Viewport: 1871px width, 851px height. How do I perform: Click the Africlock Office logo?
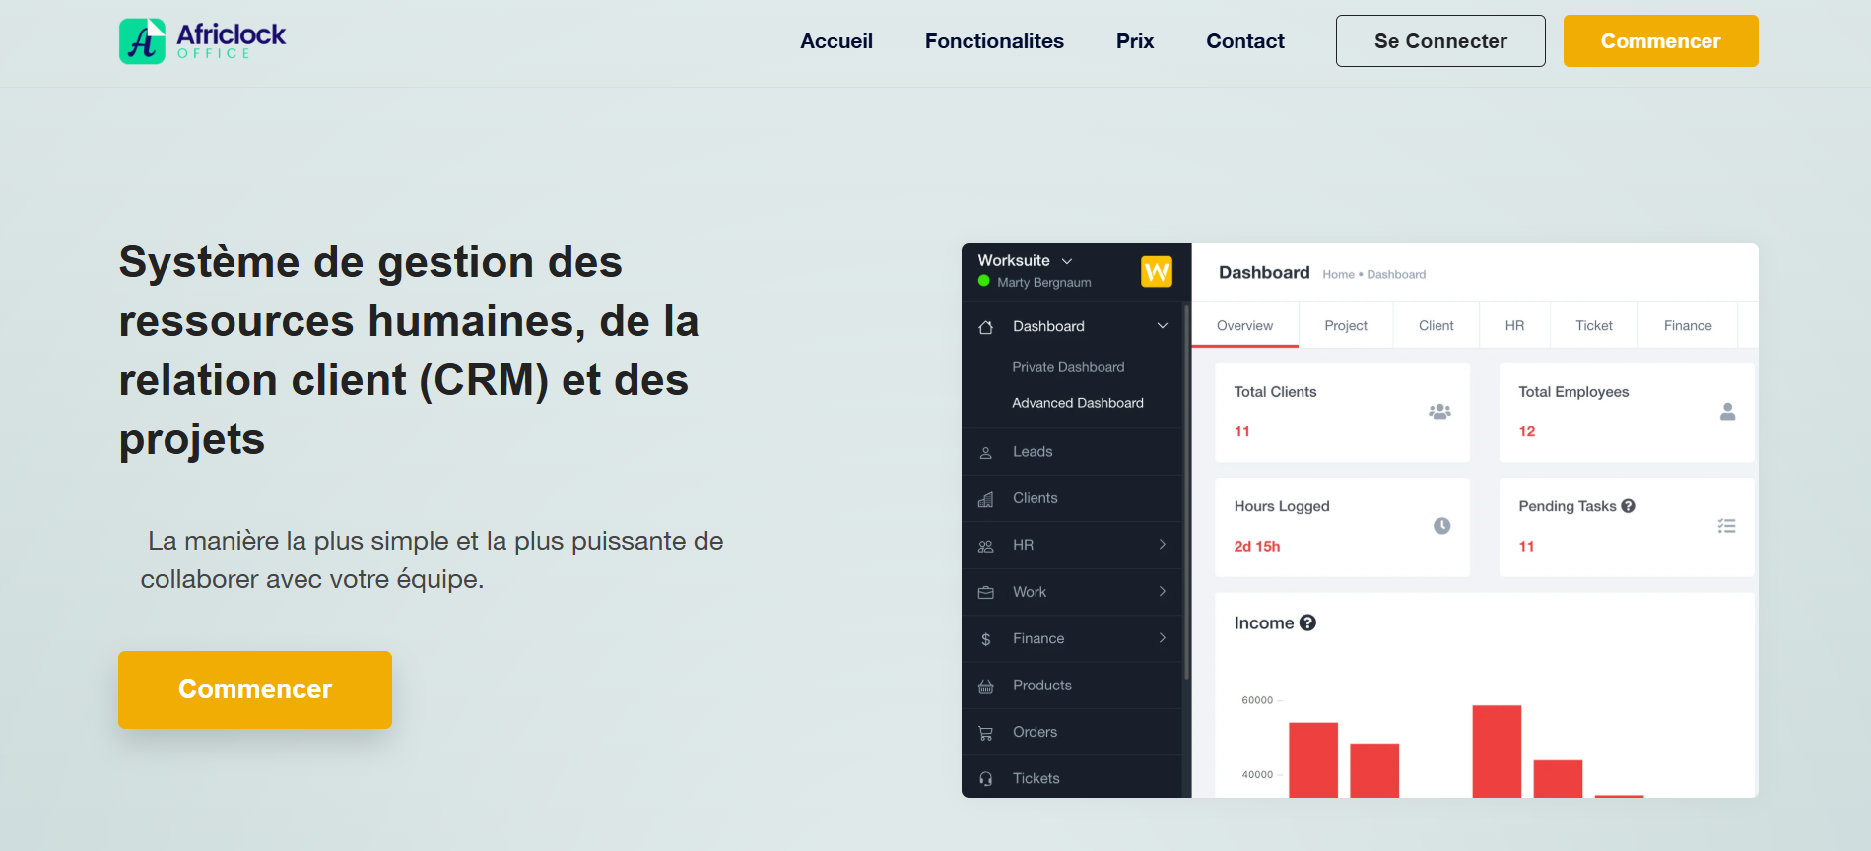coord(202,41)
